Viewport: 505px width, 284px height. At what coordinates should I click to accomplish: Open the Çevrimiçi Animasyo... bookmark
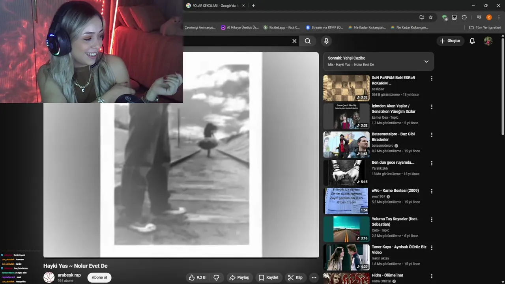200,28
